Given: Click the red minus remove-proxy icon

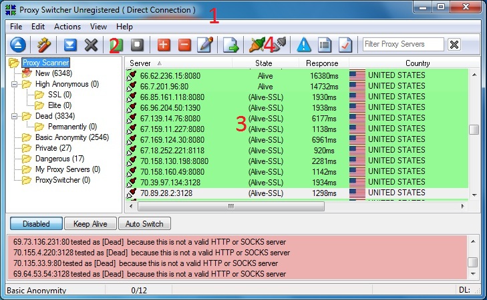Looking at the screenshot, I should pyautogui.click(x=184, y=45).
